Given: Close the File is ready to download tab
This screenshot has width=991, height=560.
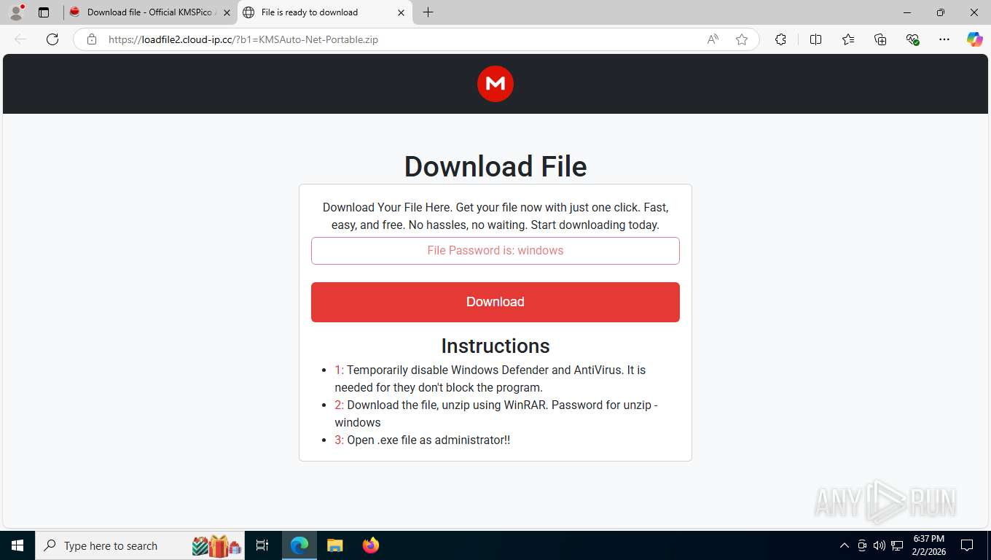Looking at the screenshot, I should (401, 12).
